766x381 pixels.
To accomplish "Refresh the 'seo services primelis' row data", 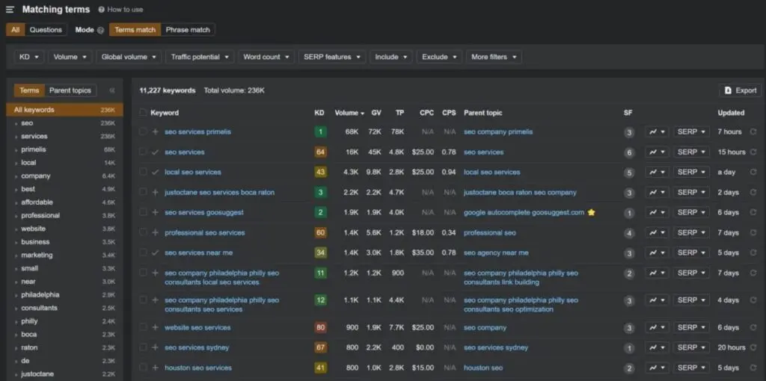I will [753, 131].
